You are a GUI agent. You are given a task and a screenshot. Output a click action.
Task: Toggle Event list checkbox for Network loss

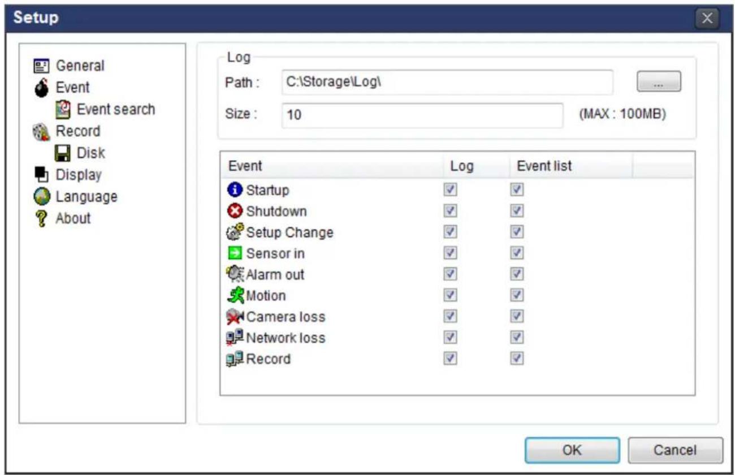point(517,338)
